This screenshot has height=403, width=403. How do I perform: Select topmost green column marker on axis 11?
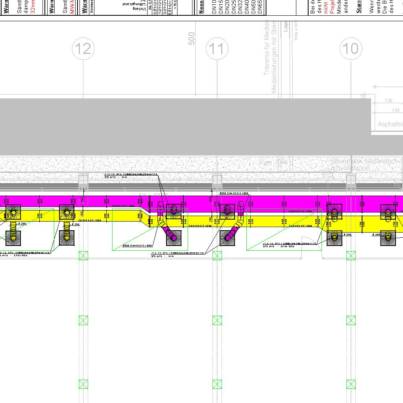pyautogui.click(x=217, y=255)
